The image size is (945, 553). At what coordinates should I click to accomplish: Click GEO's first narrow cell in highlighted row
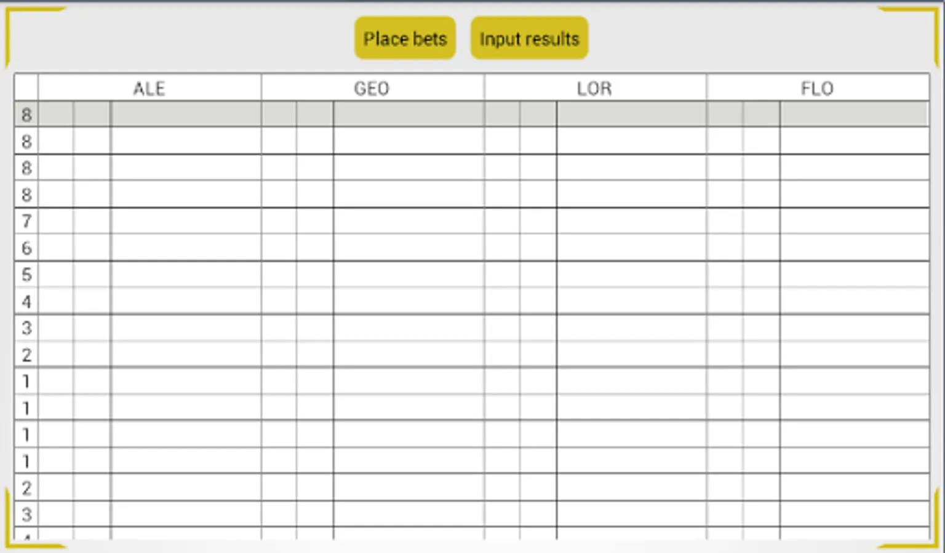(x=279, y=115)
